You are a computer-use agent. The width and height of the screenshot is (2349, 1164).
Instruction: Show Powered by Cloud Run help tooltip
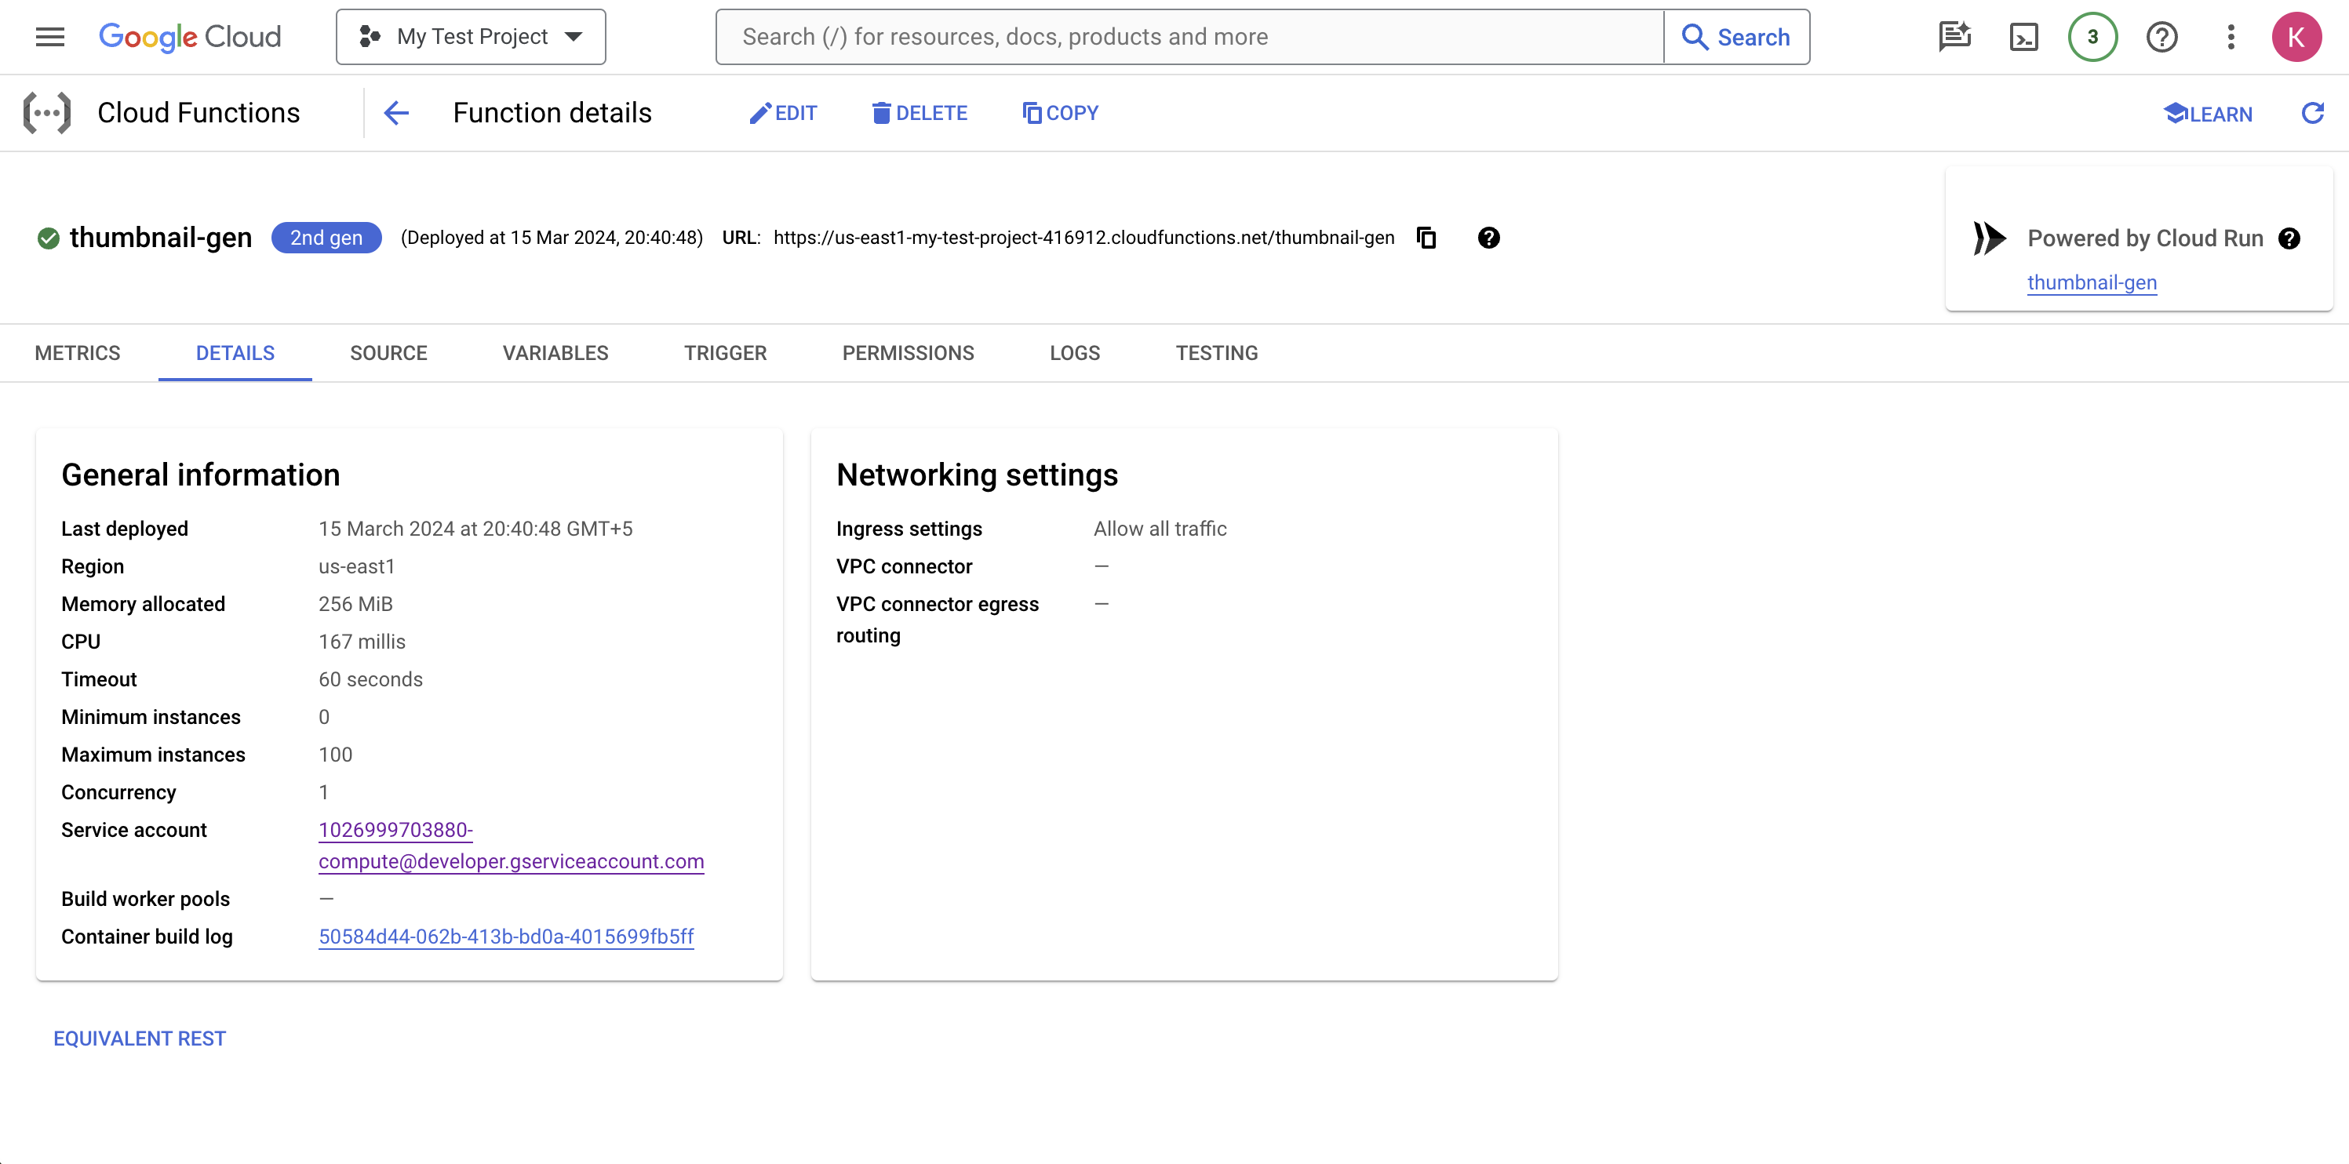(2289, 238)
